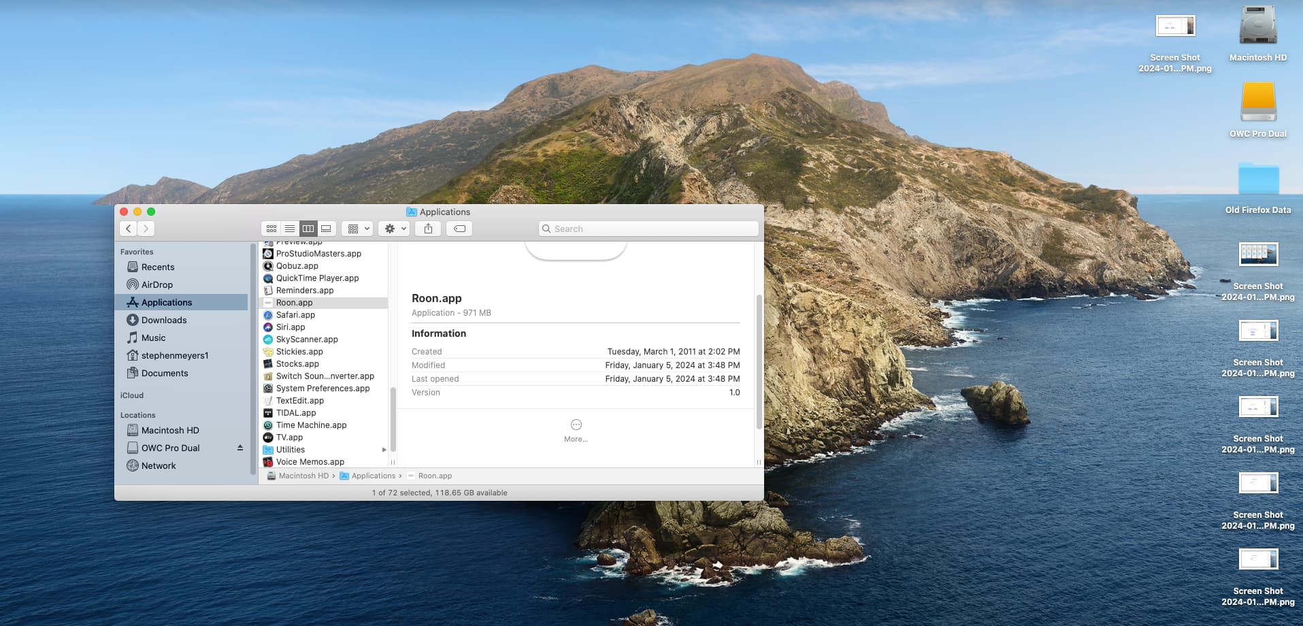
Task: Click the Share toolbar icon
Action: (428, 229)
